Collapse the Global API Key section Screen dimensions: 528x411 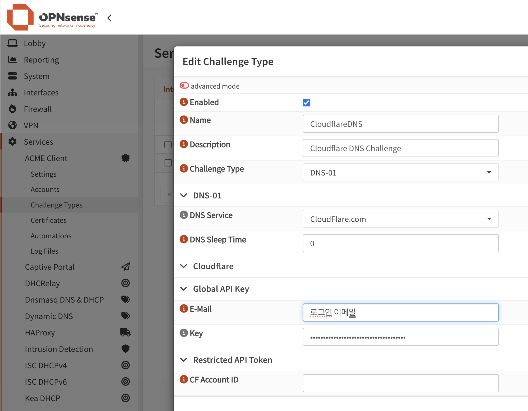pos(184,289)
